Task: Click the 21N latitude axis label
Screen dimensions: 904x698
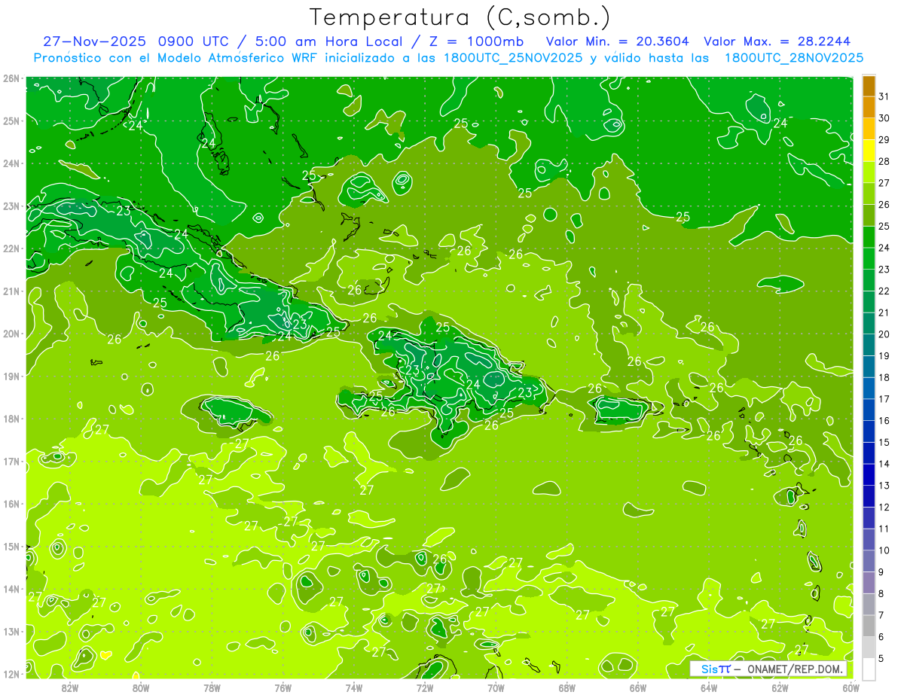Action: click(x=11, y=291)
